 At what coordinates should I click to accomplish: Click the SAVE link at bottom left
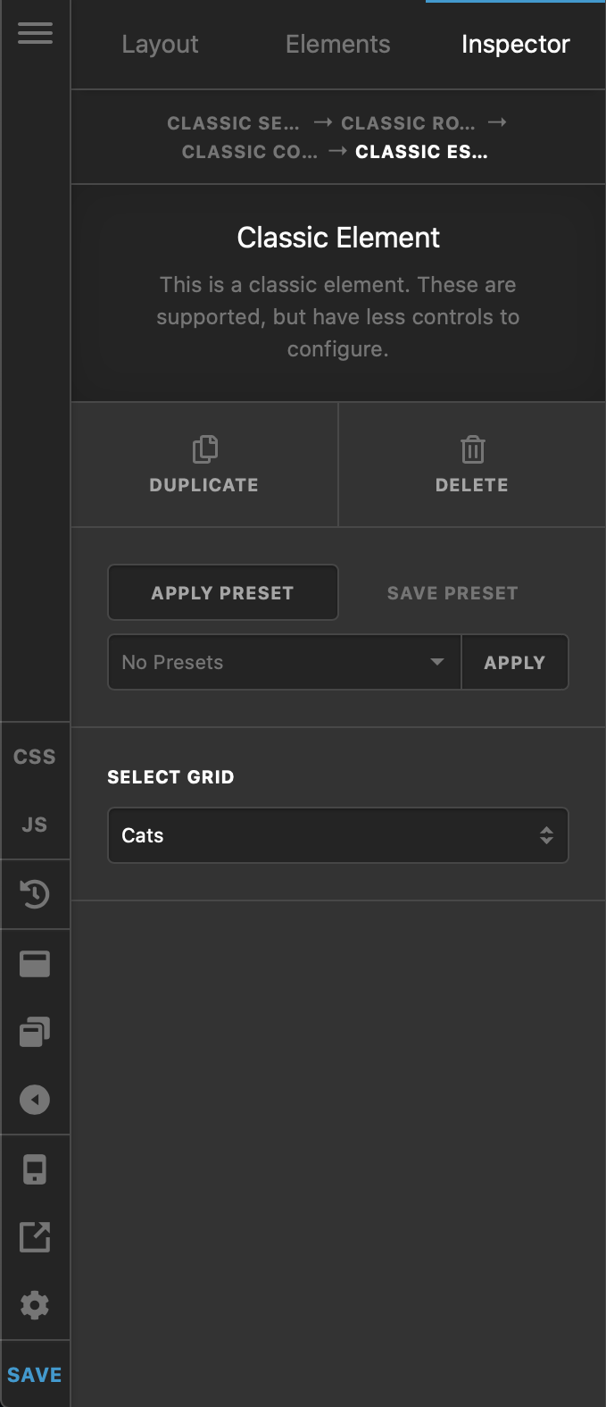(35, 1375)
